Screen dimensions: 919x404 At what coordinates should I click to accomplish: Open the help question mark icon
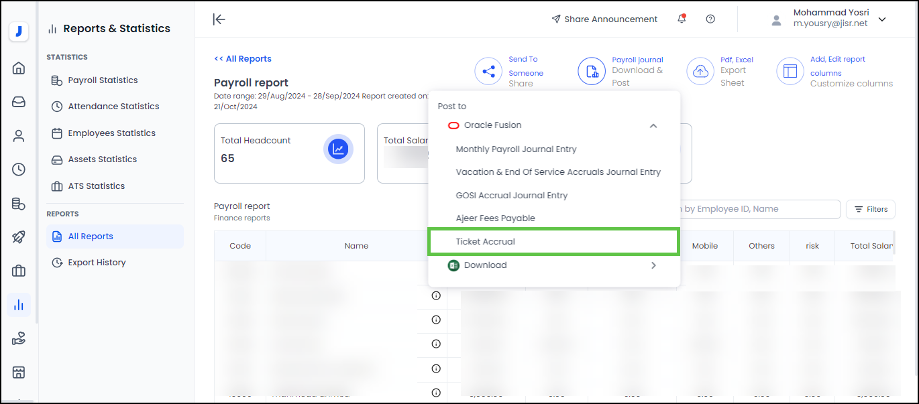point(710,19)
